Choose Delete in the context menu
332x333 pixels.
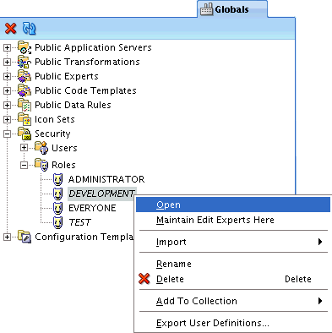233,279
